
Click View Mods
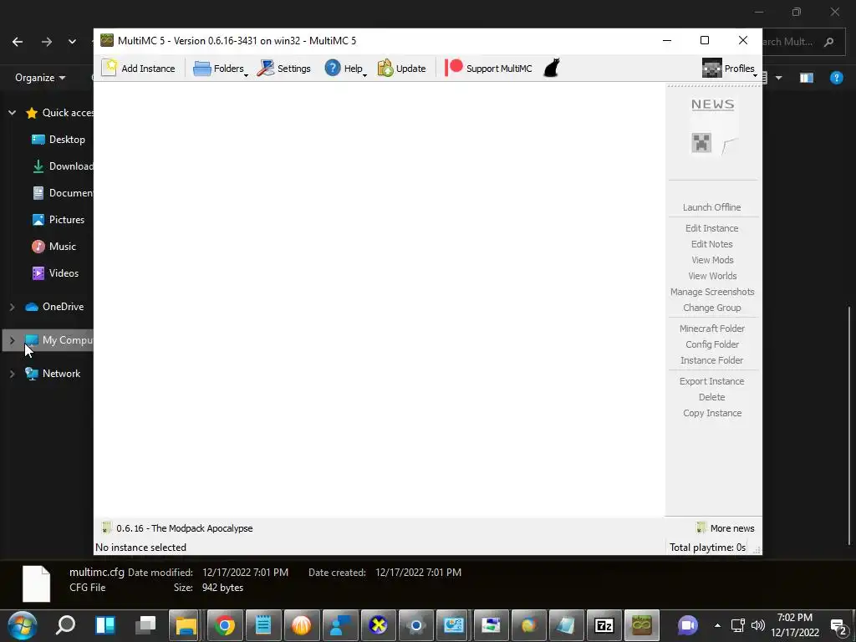pos(712,260)
